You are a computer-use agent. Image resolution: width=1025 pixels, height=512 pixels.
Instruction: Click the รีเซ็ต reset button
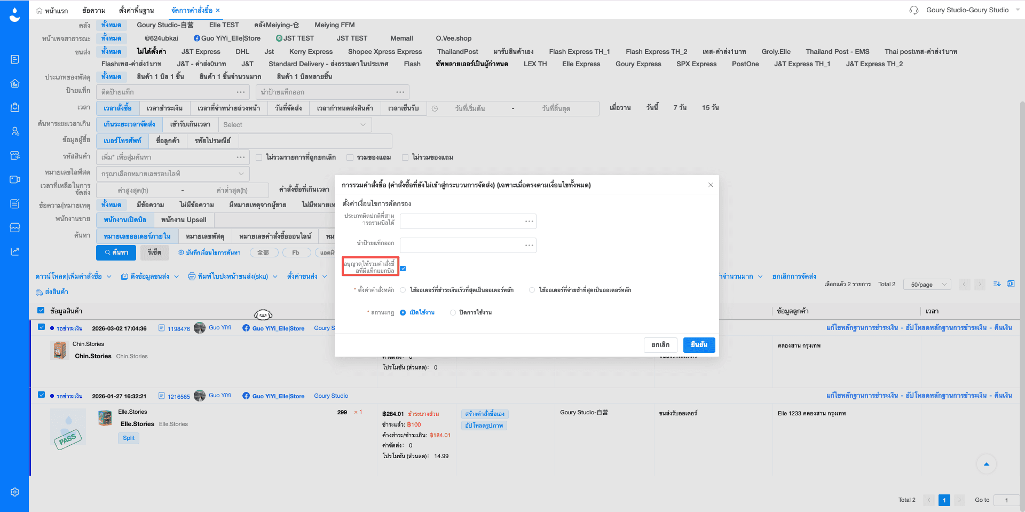(154, 253)
